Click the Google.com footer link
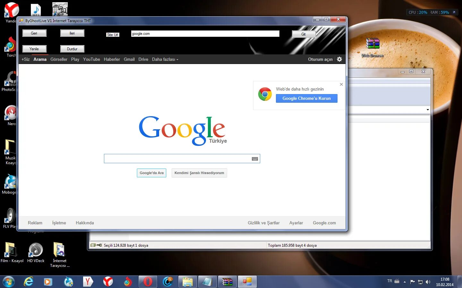 [324, 223]
